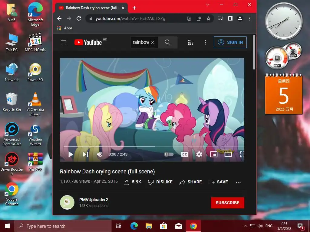This screenshot has height=232, width=310.
Task: Open Microsoft Store from the taskbar
Action: [163, 226]
